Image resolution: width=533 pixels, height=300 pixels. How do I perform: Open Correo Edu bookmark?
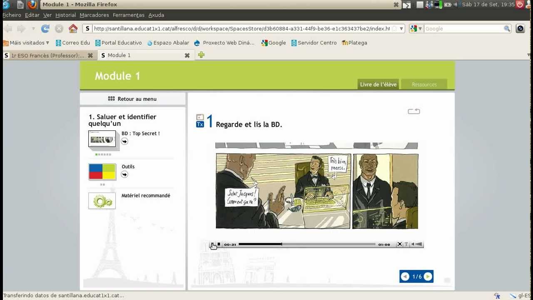point(73,42)
